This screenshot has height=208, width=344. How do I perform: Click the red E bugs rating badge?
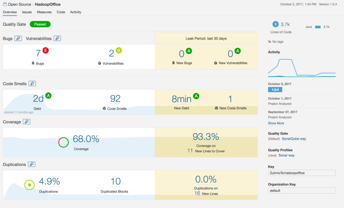point(46,51)
